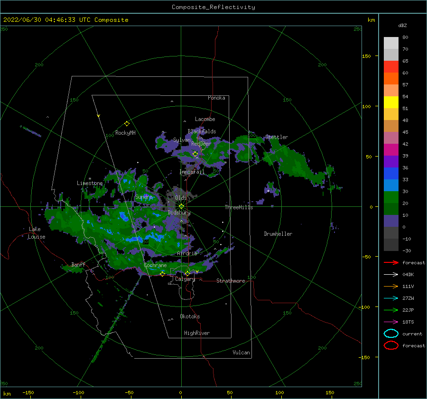Click the Calgary city label
Image resolution: width=427 pixels, height=399 pixels.
click(x=185, y=279)
